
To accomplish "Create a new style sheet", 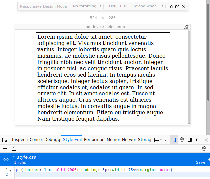I will tap(5, 149).
